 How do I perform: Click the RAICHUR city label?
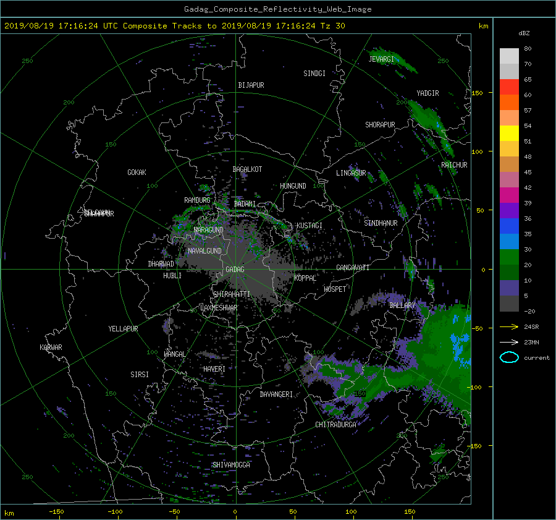[x=454, y=165]
